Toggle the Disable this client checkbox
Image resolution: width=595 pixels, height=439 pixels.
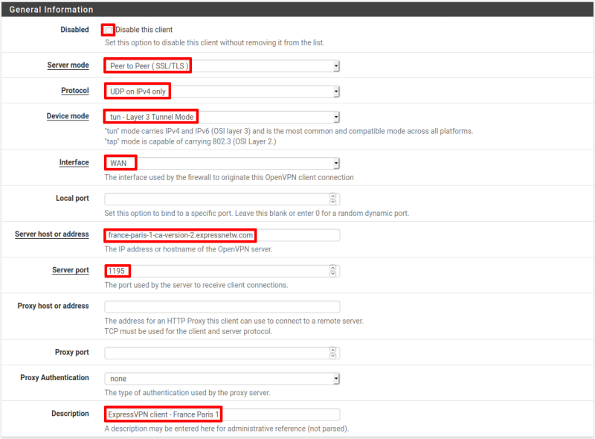[109, 30]
